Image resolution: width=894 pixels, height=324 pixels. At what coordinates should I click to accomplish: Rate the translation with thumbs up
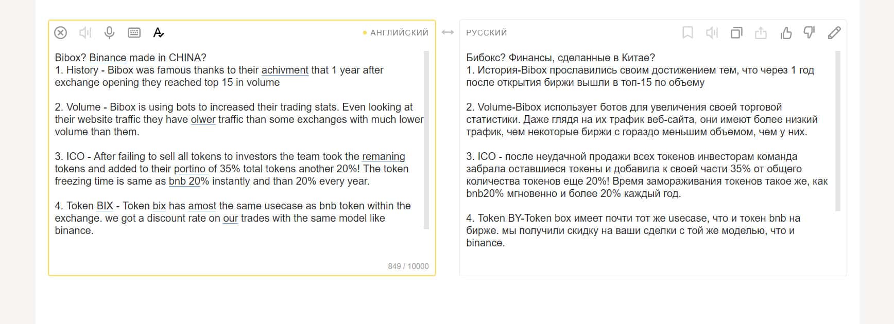[x=786, y=33]
